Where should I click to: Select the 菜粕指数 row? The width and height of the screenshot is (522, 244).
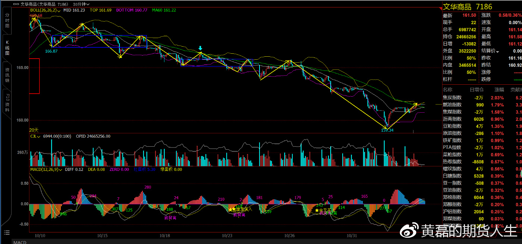click(x=481, y=154)
